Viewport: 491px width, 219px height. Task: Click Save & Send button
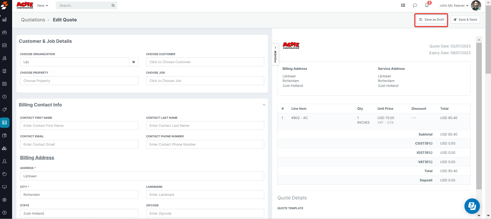pyautogui.click(x=465, y=20)
